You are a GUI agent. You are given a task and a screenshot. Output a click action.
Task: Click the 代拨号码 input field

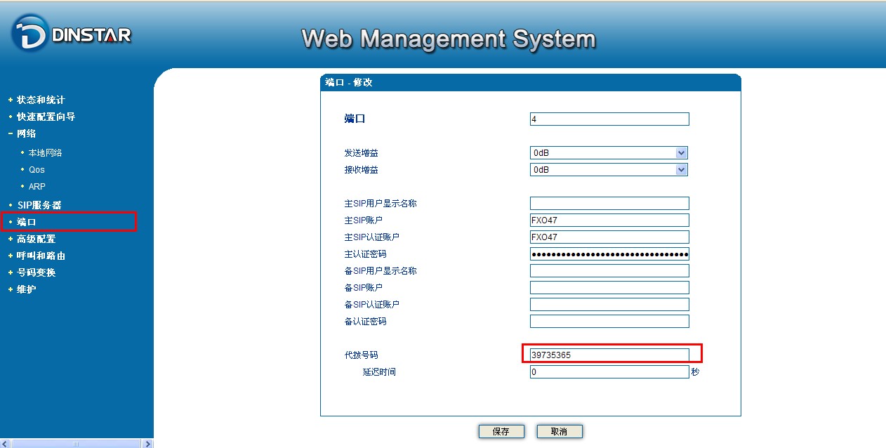pyautogui.click(x=609, y=355)
